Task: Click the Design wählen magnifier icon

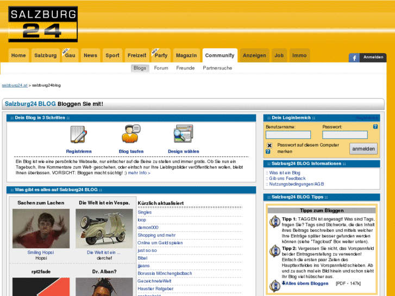Action: tap(184, 134)
